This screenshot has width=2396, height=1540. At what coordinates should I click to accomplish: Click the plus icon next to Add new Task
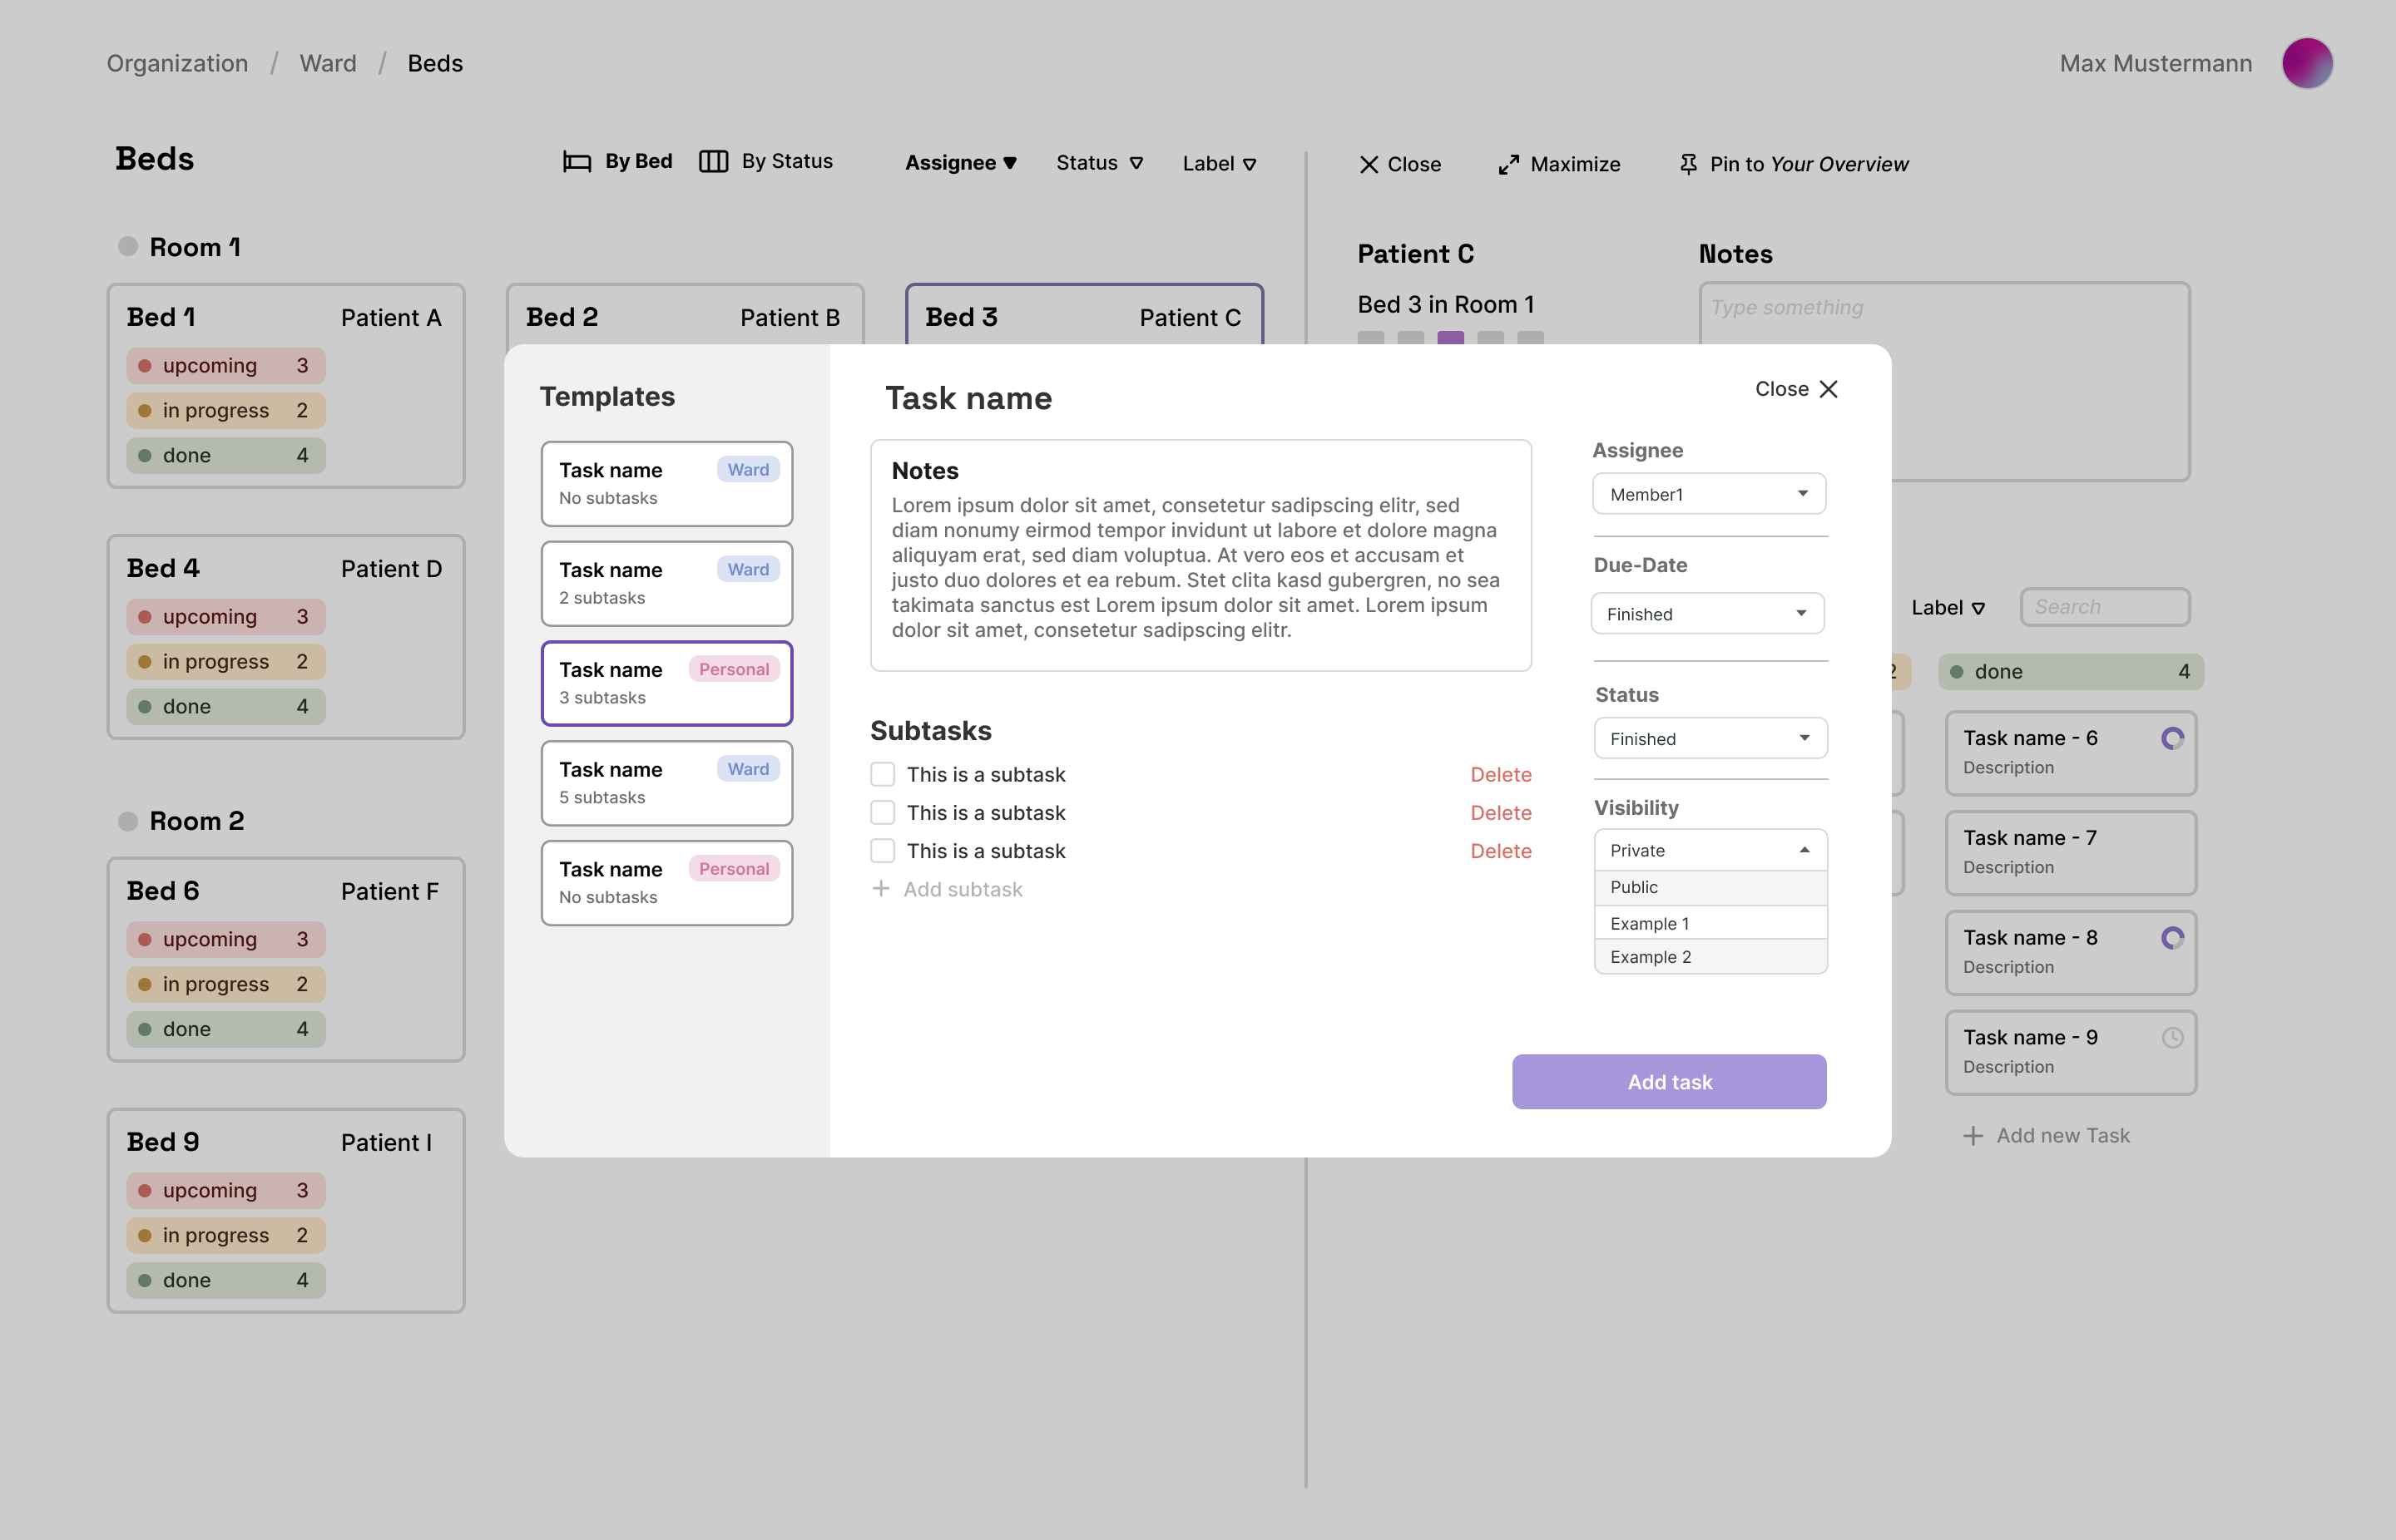[1973, 1135]
